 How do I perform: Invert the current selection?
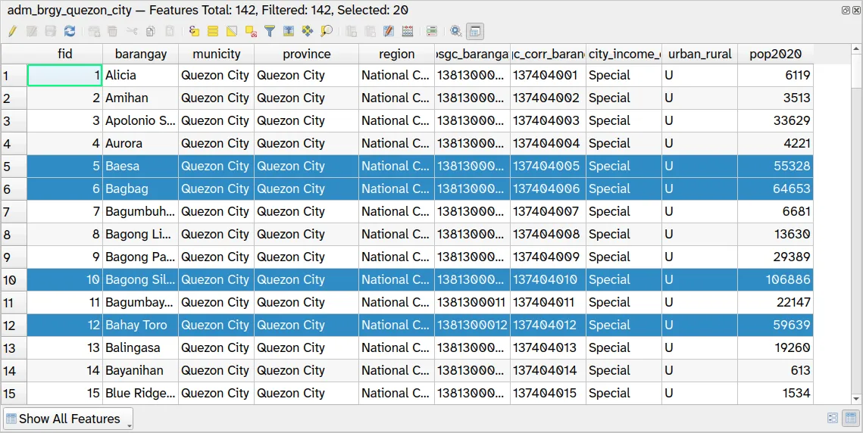[x=232, y=31]
